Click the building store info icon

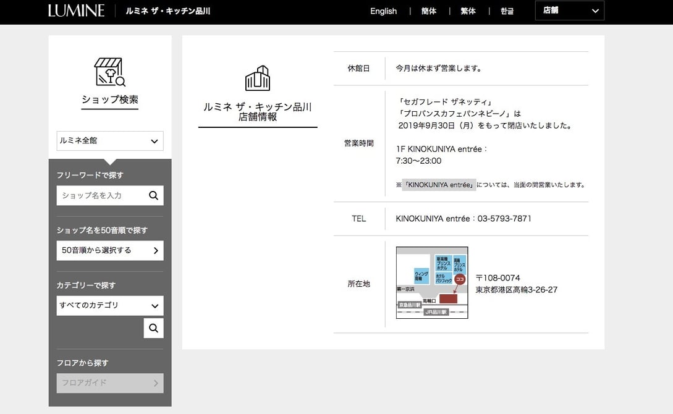pyautogui.click(x=258, y=78)
